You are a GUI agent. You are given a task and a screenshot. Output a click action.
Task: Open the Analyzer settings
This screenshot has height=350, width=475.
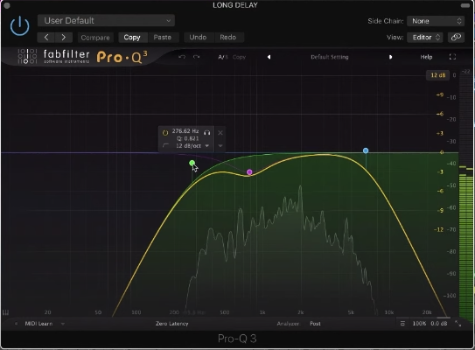click(x=288, y=324)
